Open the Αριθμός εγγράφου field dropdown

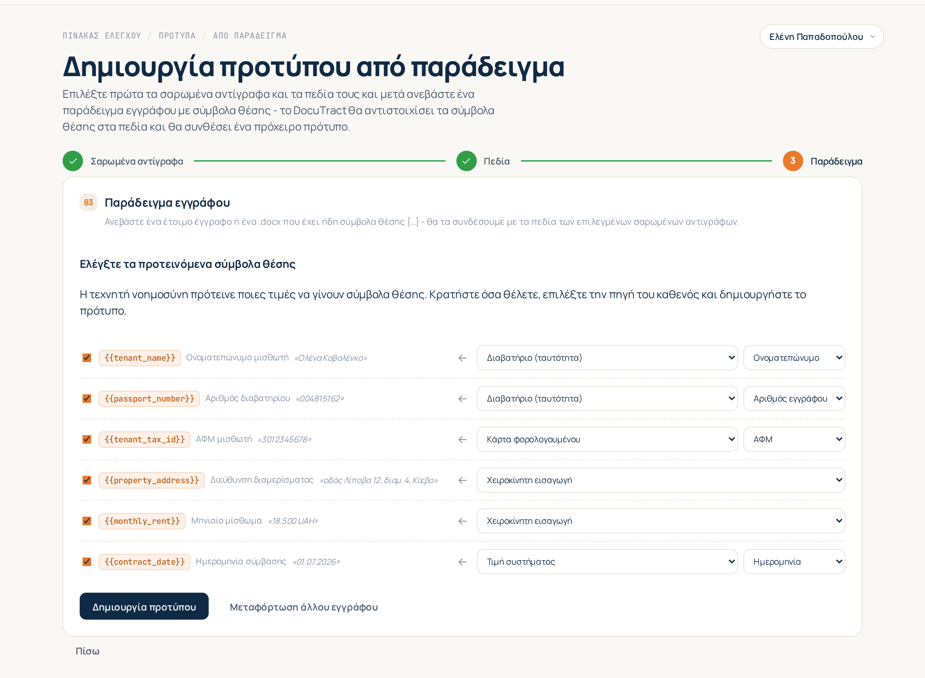click(794, 399)
